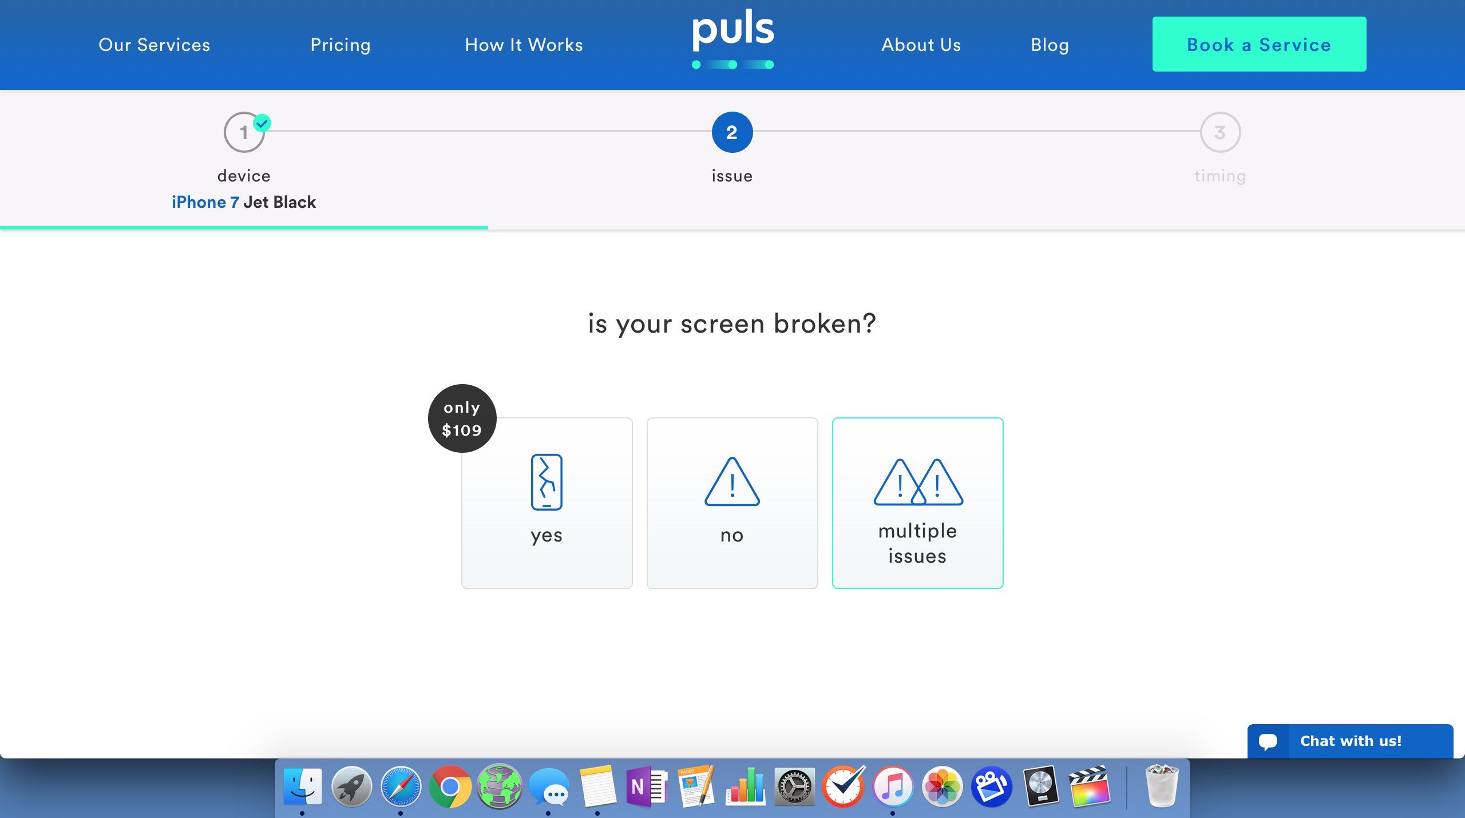Viewport: 1465px width, 818px height.
Task: Launch OneNote from the dock
Action: (x=644, y=788)
